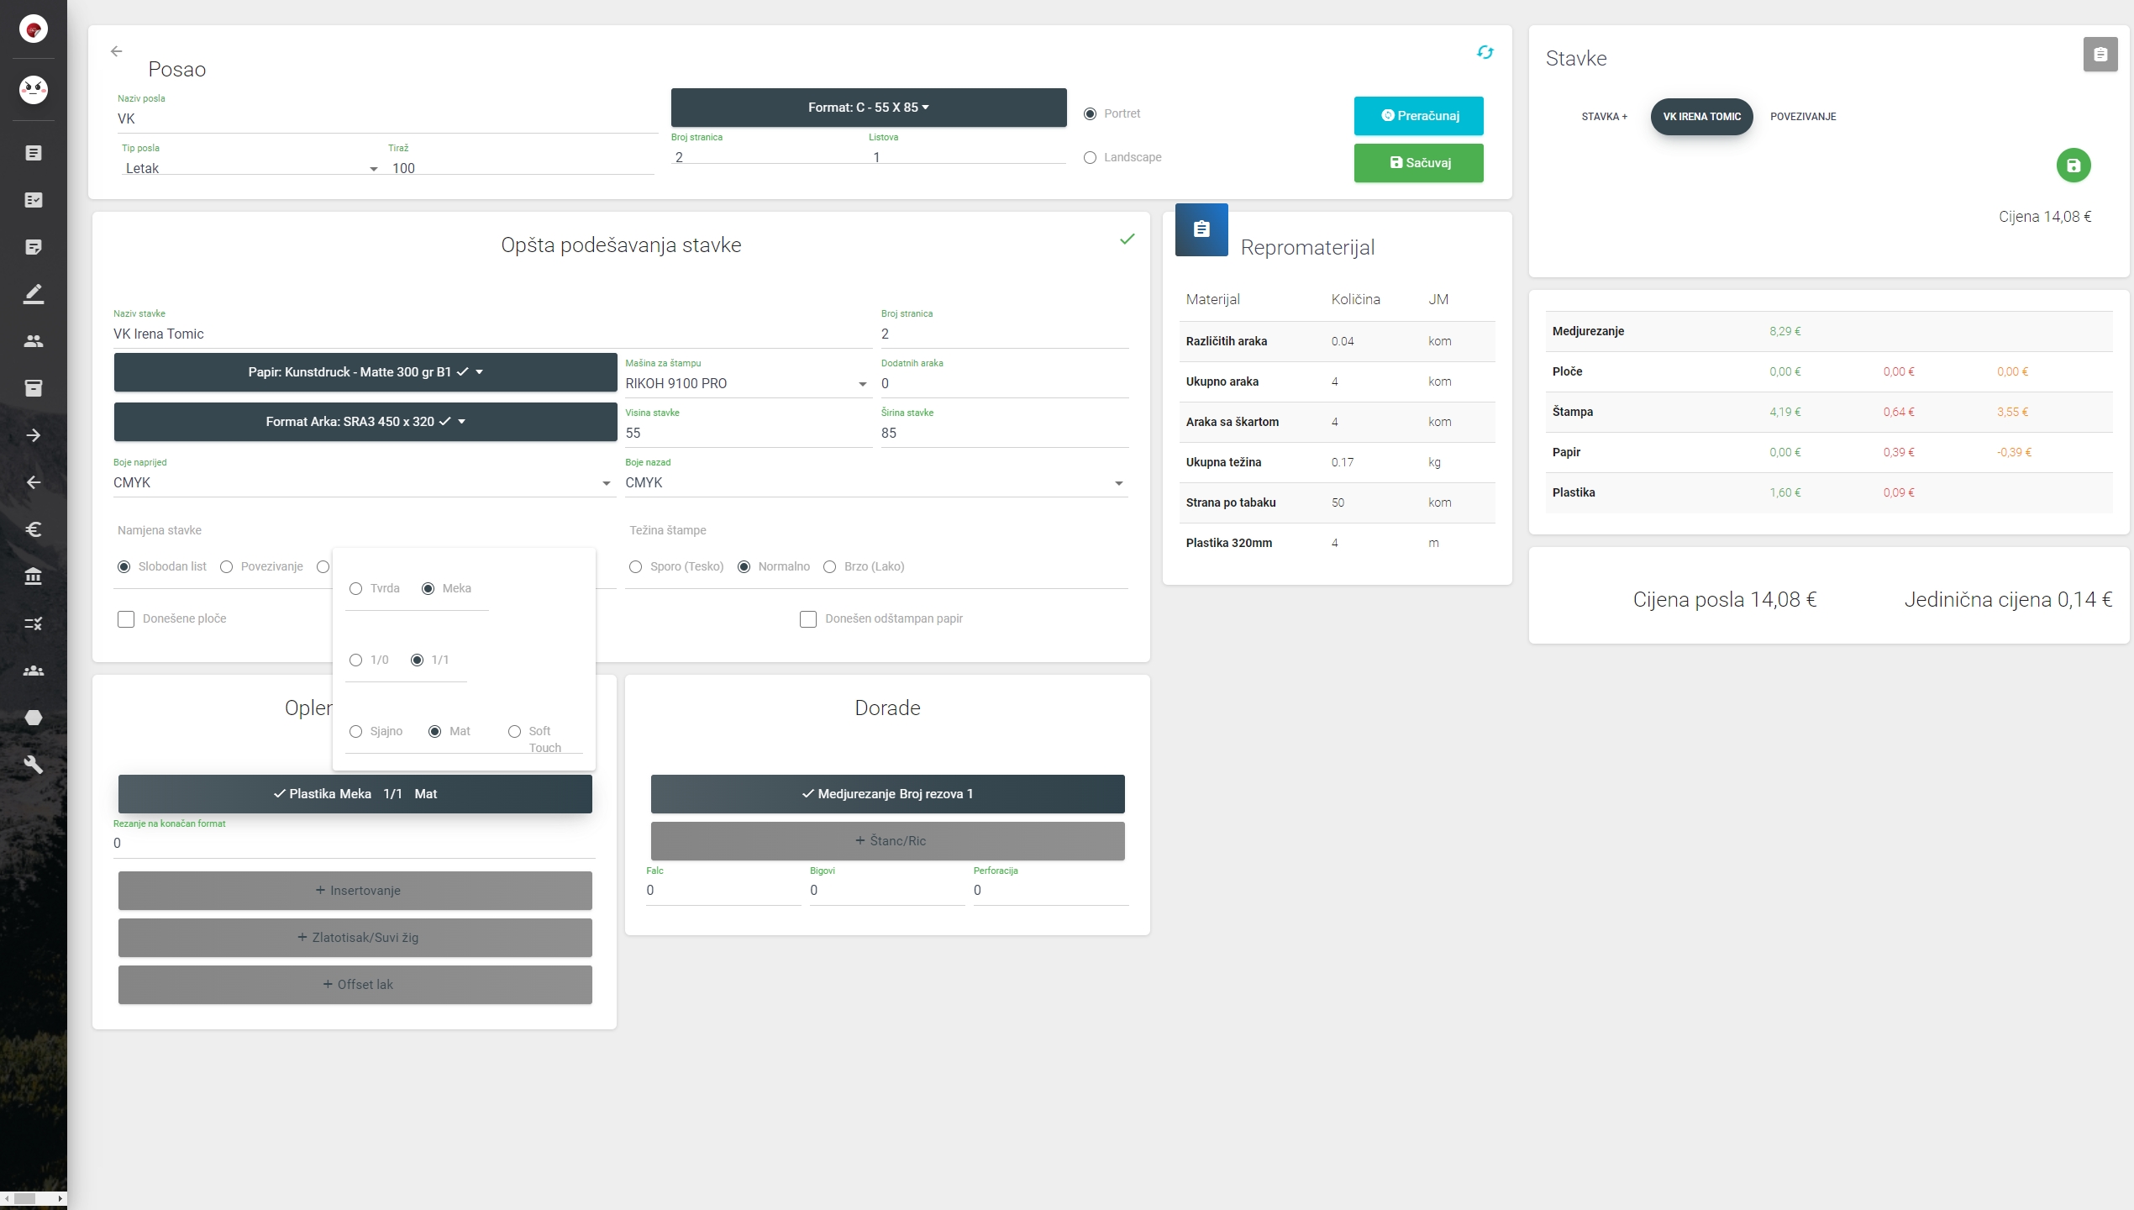Expand the Mašina za štampu RIKOH dropdown
The width and height of the screenshot is (2134, 1210).
tap(745, 384)
